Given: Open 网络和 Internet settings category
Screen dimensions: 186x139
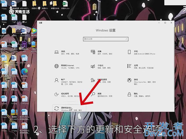Looking at the screenshot, I should coord(67,66).
